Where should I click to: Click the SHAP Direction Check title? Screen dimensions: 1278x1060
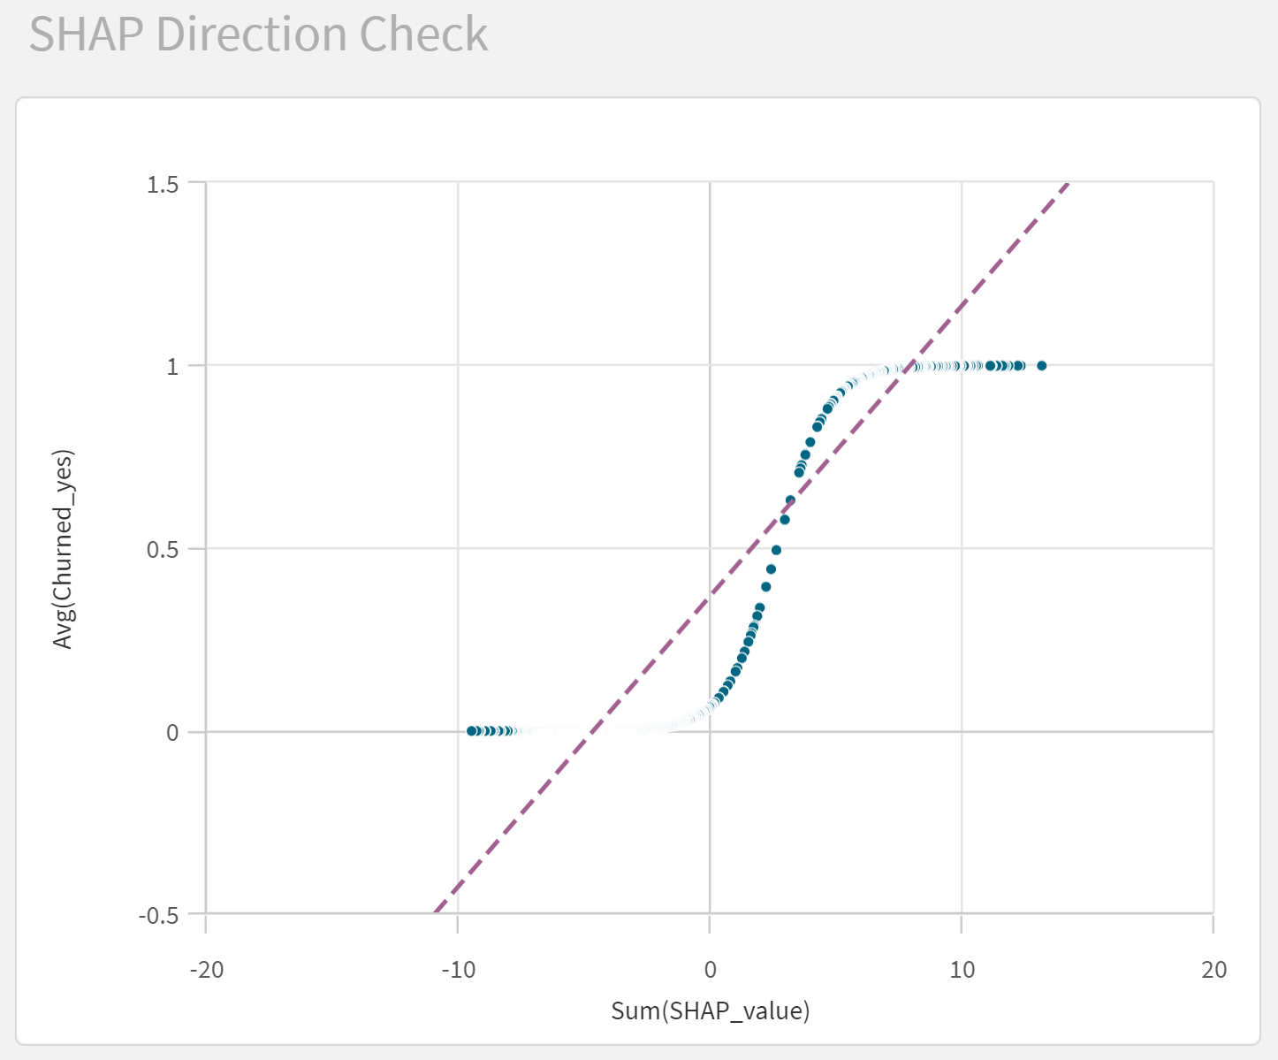(x=258, y=34)
